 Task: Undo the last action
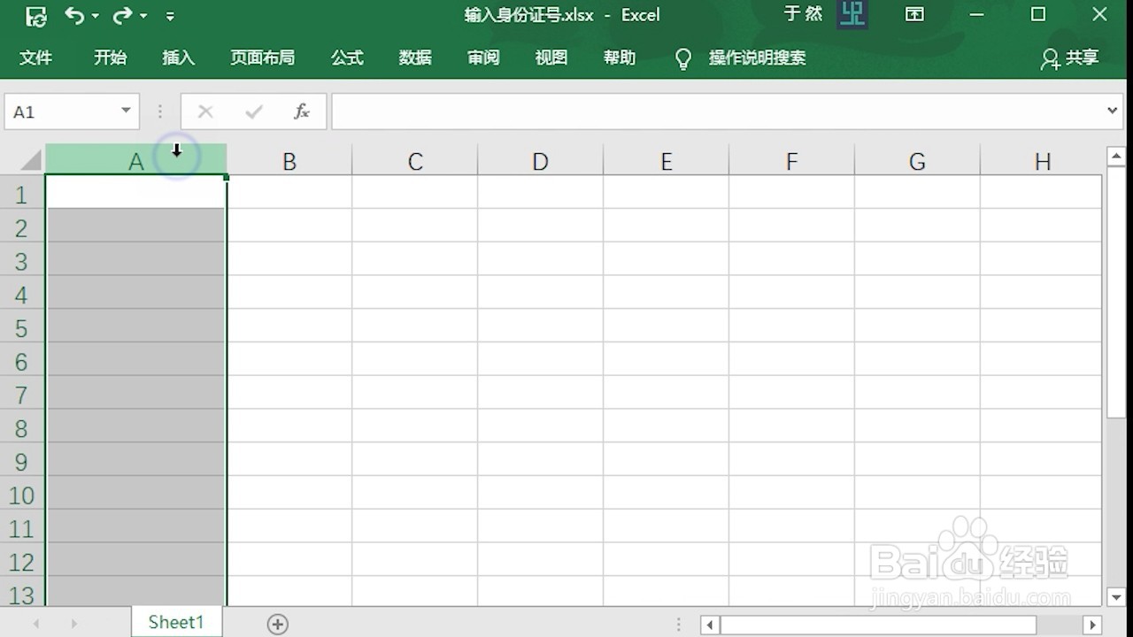tap(75, 15)
